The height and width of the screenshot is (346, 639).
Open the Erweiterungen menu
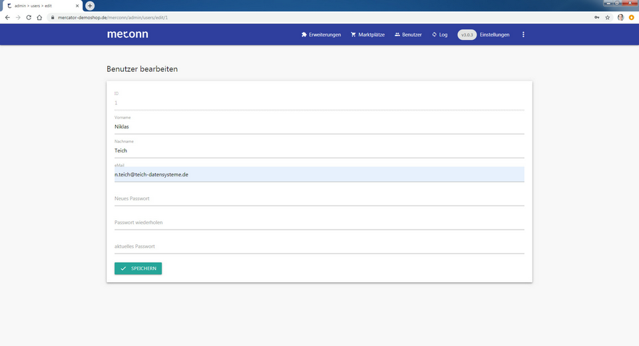click(x=321, y=35)
